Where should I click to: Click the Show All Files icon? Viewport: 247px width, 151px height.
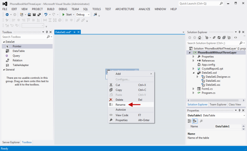229,38
